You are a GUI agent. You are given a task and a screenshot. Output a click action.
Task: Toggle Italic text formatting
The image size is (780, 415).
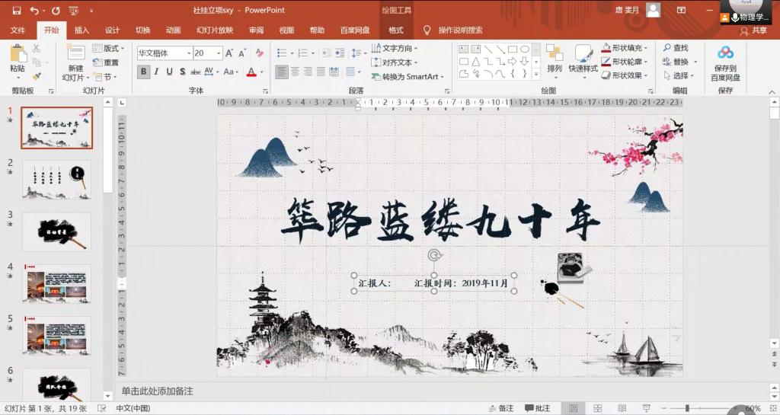coord(157,72)
